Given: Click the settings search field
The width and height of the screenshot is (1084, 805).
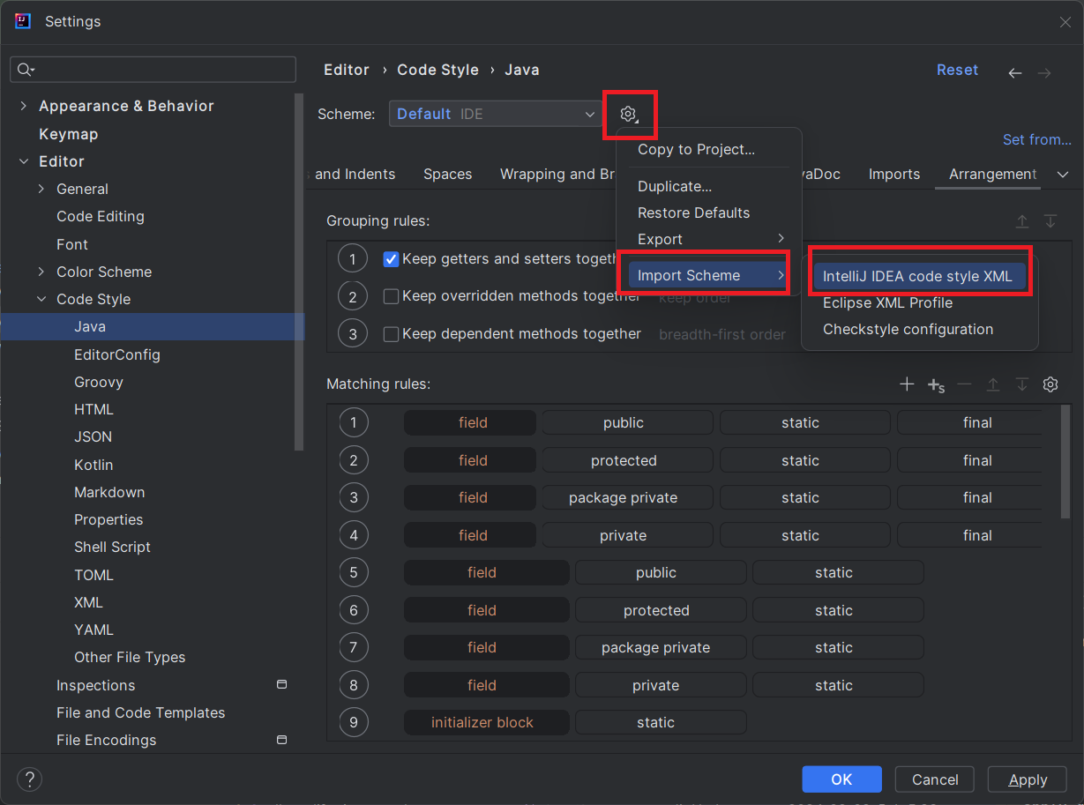Looking at the screenshot, I should pos(153,70).
